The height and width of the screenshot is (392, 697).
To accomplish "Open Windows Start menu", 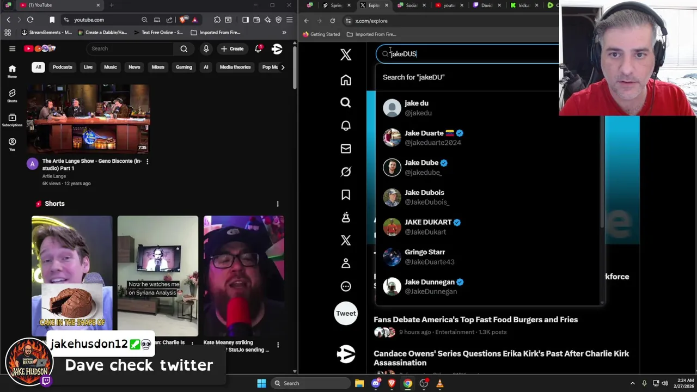I will (261, 383).
